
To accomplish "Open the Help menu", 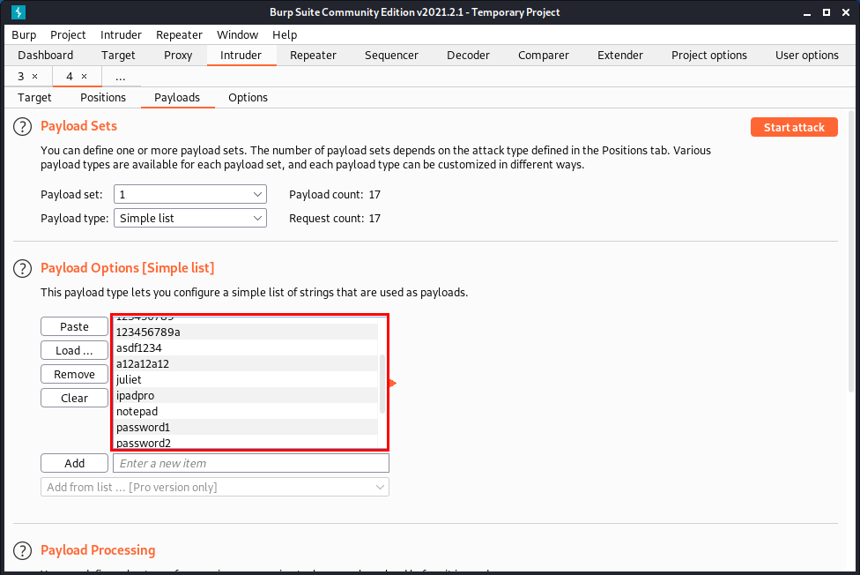I will [285, 34].
